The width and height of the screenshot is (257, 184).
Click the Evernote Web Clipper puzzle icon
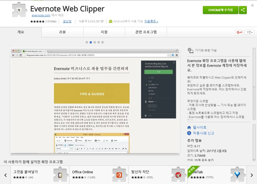tap(19, 10)
